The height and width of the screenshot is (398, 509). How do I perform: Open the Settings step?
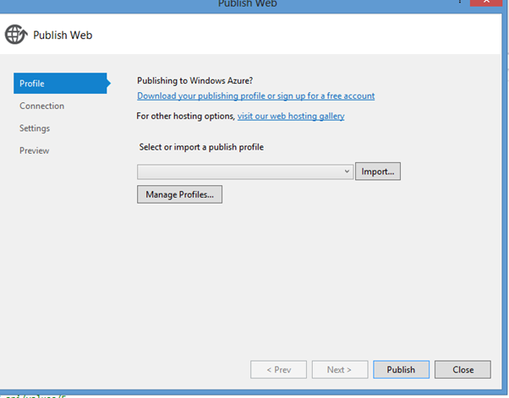pos(35,128)
